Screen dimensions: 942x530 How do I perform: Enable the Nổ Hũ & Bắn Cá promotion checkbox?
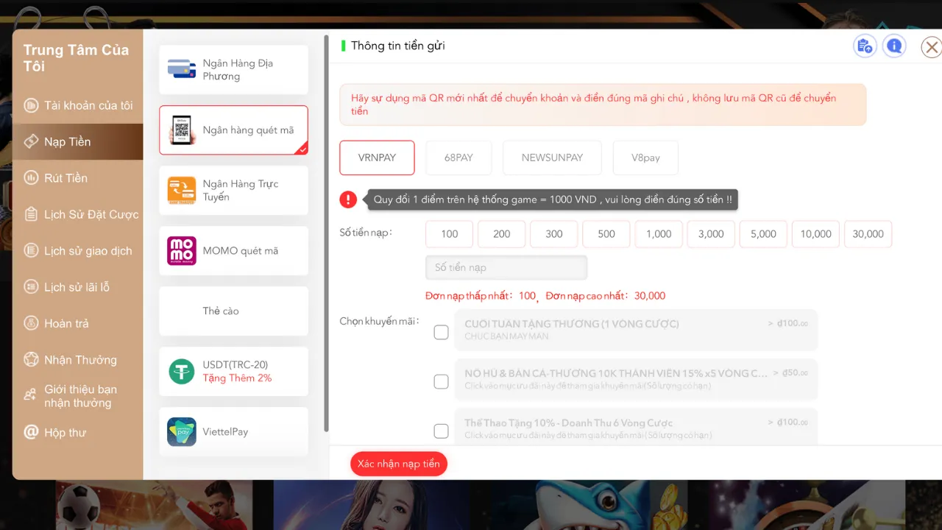pyautogui.click(x=441, y=381)
